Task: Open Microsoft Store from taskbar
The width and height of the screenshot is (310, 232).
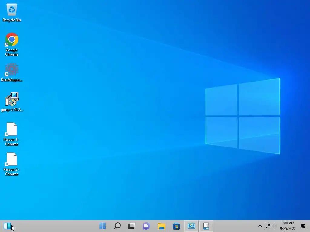Action: point(176,226)
